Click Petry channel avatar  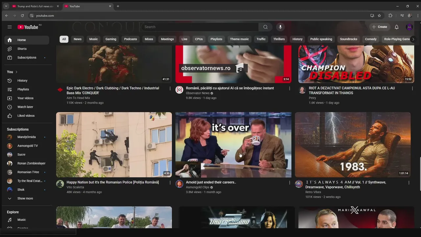[302, 90]
